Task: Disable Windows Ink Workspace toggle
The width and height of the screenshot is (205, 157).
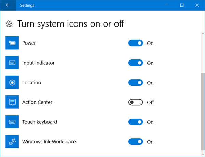Action: click(136, 142)
